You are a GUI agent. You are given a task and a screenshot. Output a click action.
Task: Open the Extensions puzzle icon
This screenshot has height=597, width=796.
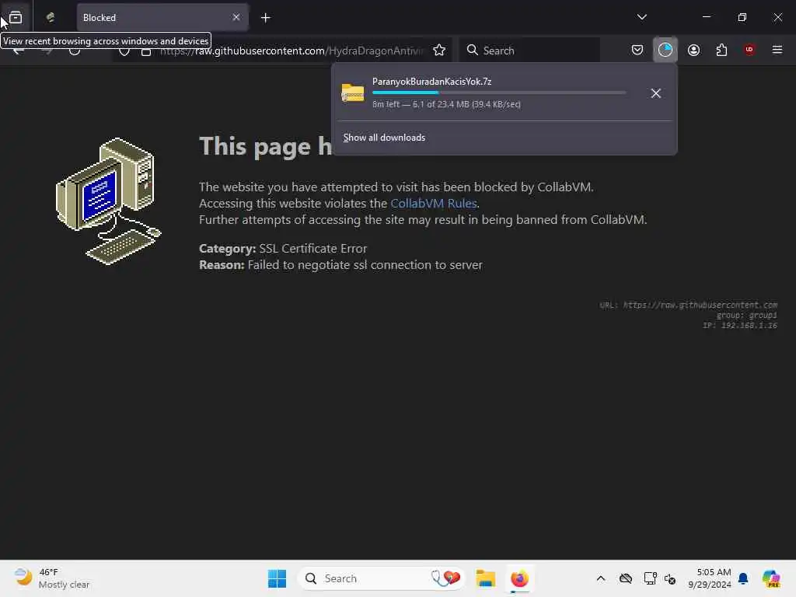721,50
